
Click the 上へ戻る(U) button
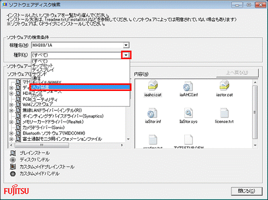pos(237,73)
